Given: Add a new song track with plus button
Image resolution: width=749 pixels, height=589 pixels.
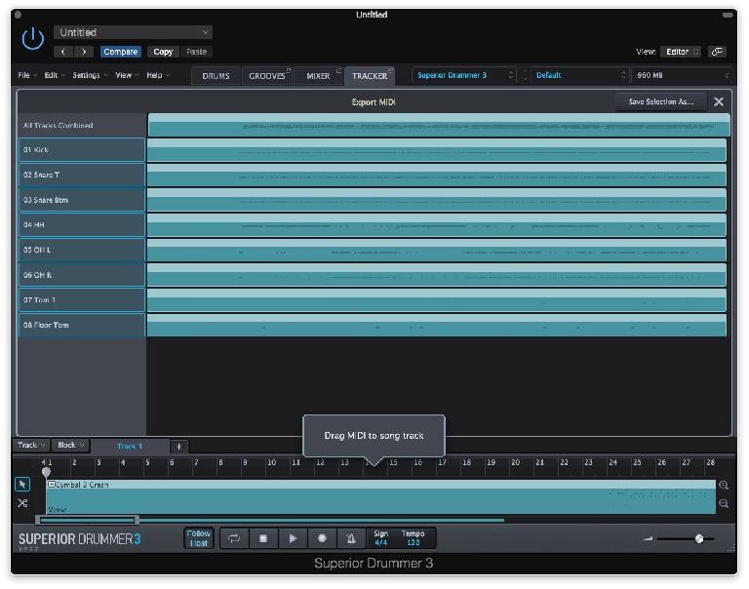Looking at the screenshot, I should [179, 447].
